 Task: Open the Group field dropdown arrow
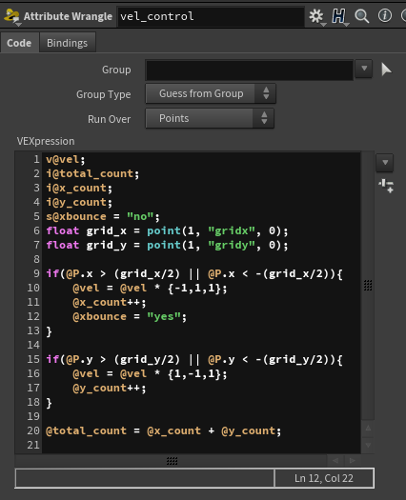[x=364, y=69]
